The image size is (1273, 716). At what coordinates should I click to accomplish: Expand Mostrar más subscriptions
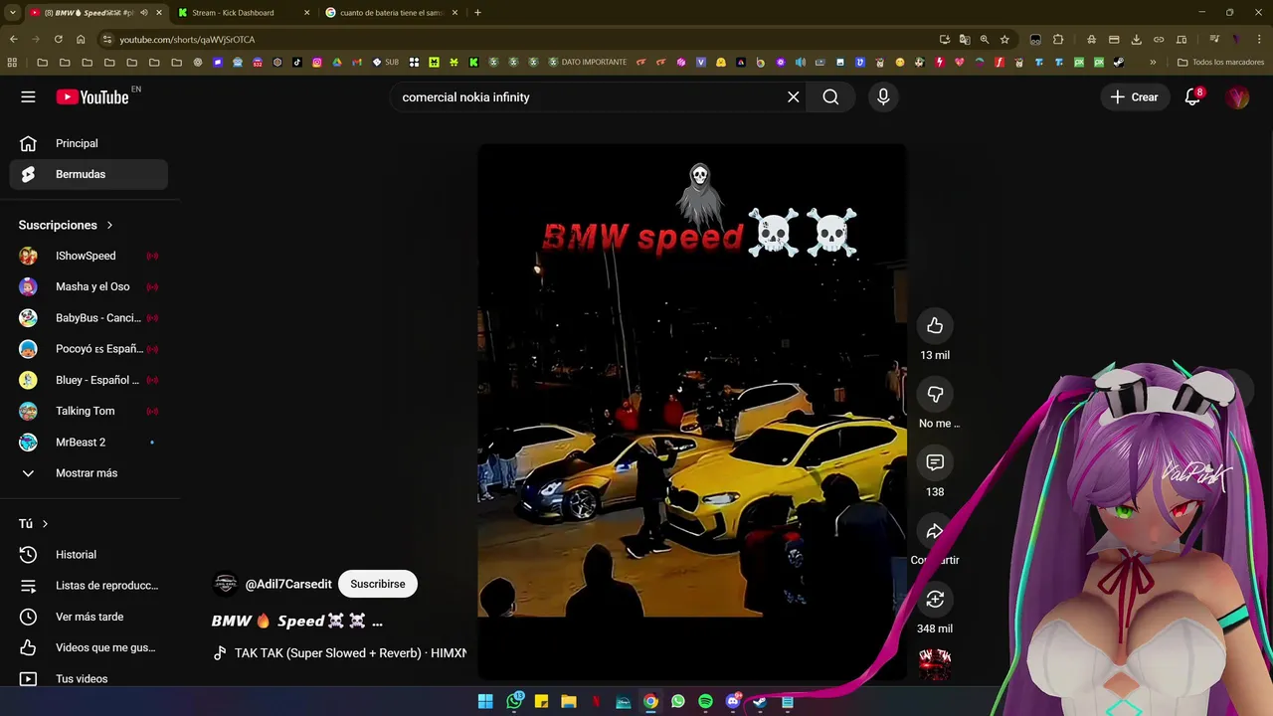click(x=89, y=473)
